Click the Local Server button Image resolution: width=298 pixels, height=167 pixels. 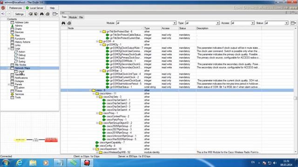click(34, 8)
